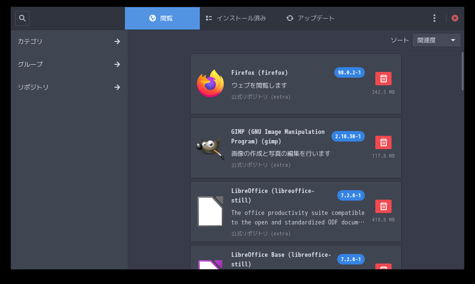Click the globe icon in 閲覧 tab
Screen dimensions: 475x284
(153, 18)
